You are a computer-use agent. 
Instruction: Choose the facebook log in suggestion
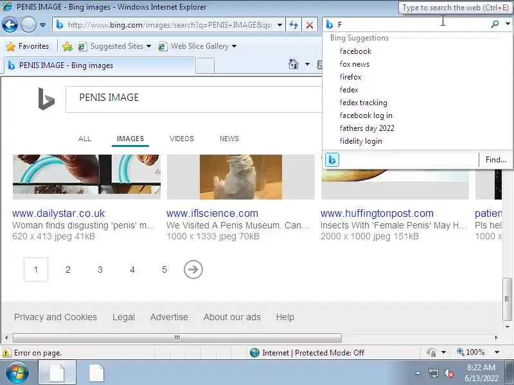click(366, 116)
